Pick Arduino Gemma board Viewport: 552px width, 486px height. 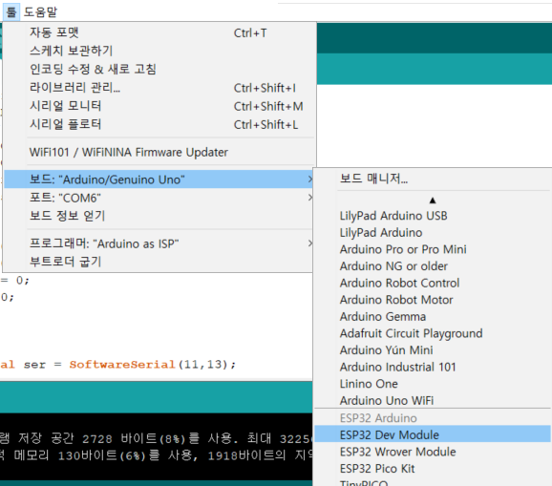[433, 316]
